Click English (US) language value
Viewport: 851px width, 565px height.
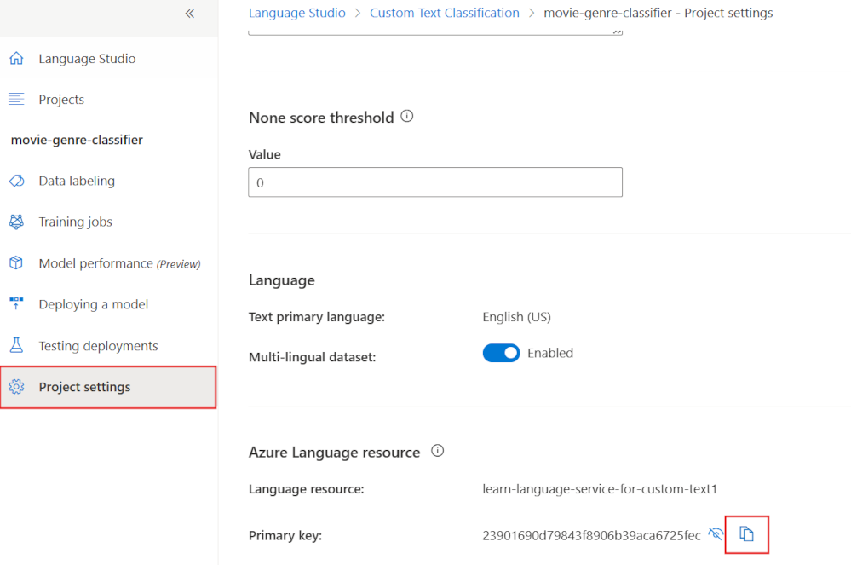click(x=517, y=317)
